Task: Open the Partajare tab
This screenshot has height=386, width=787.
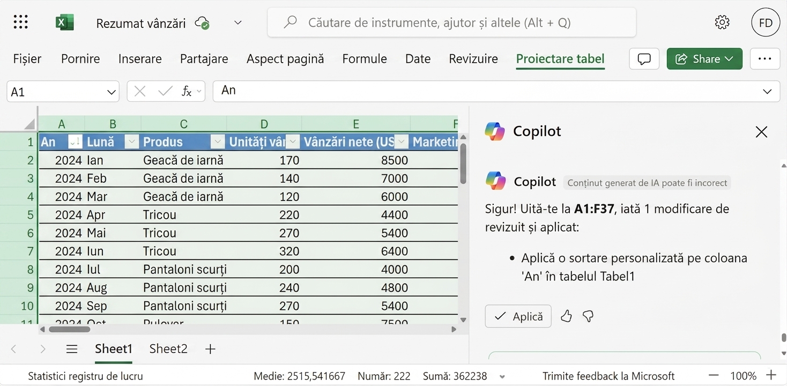Action: click(204, 59)
